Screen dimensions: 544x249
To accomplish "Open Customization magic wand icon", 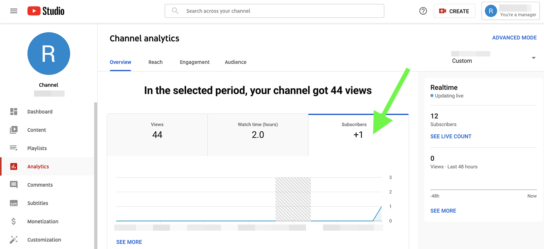I will tap(14, 240).
